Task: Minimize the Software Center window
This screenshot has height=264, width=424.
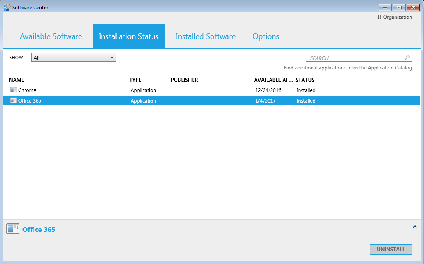Action: (x=385, y=7)
